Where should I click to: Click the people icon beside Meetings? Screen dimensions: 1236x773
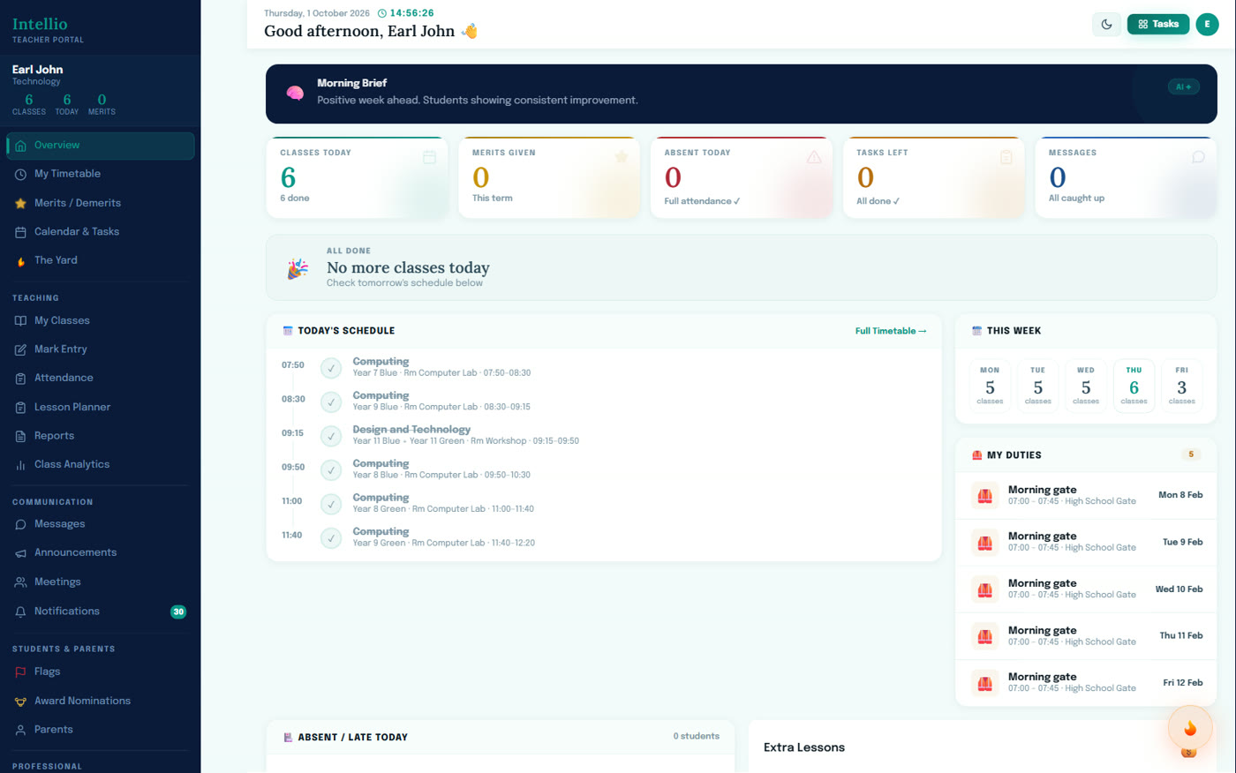tap(20, 582)
